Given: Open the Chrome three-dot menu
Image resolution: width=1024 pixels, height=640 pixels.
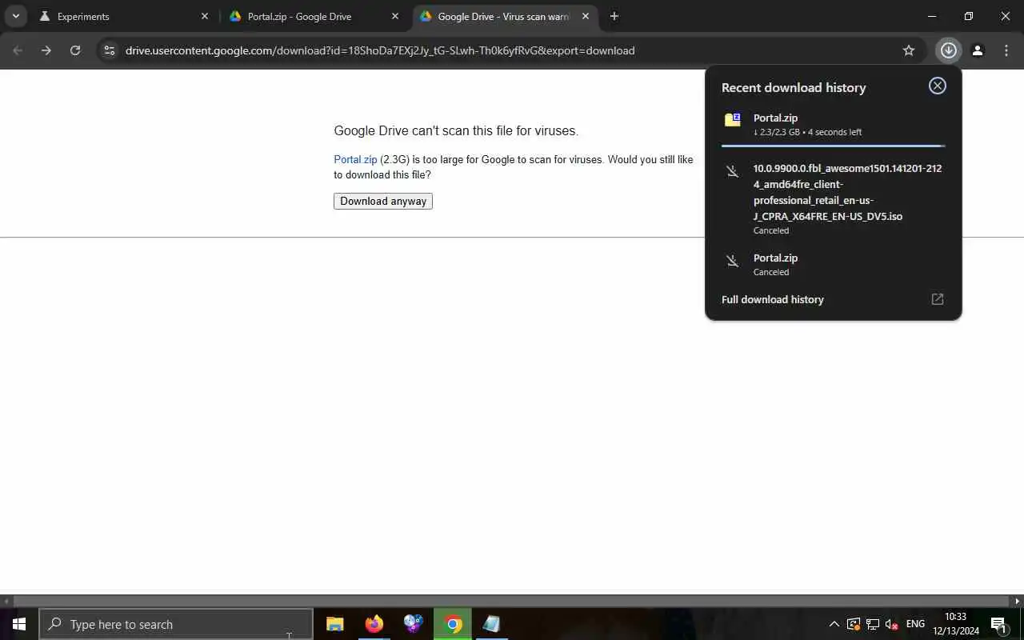Looking at the screenshot, I should click(x=1006, y=50).
